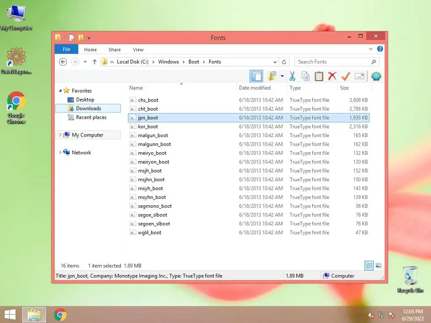Click the search magnifier icon
This screenshot has height=323, width=431.
point(373,62)
